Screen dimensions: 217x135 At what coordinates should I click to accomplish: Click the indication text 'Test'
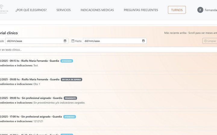(x=36, y=65)
